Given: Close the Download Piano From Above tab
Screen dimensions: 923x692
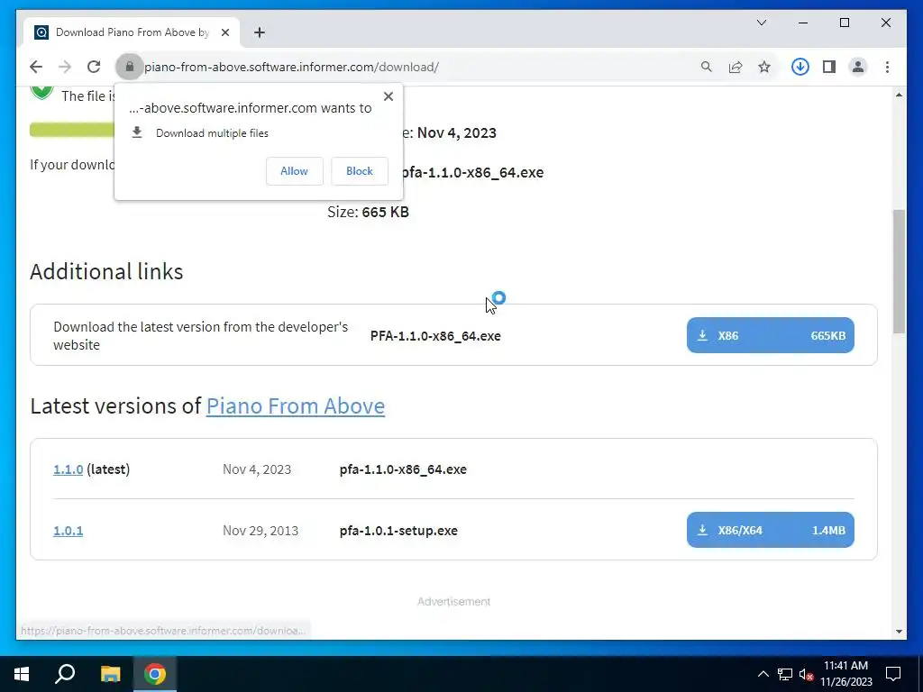Looking at the screenshot, I should coord(225,32).
